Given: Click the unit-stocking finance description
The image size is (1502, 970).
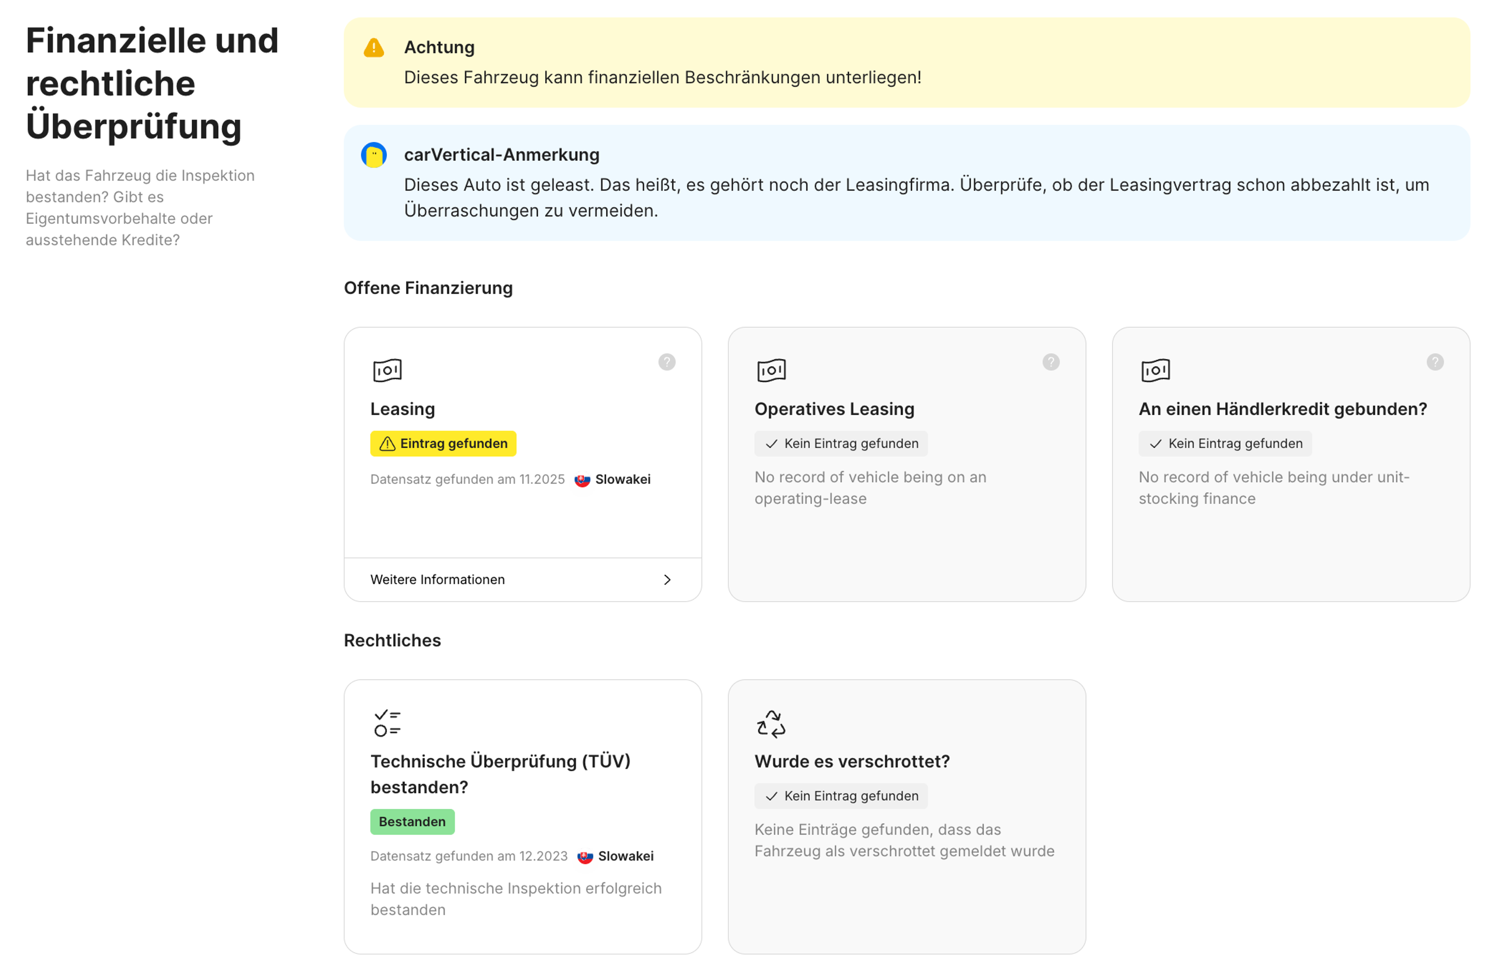Looking at the screenshot, I should click(x=1273, y=488).
